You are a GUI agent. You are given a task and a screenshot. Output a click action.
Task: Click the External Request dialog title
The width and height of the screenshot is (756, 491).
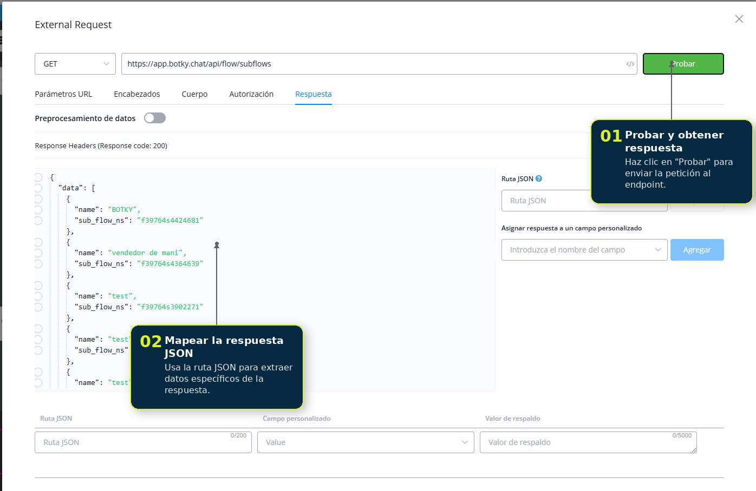coord(73,25)
